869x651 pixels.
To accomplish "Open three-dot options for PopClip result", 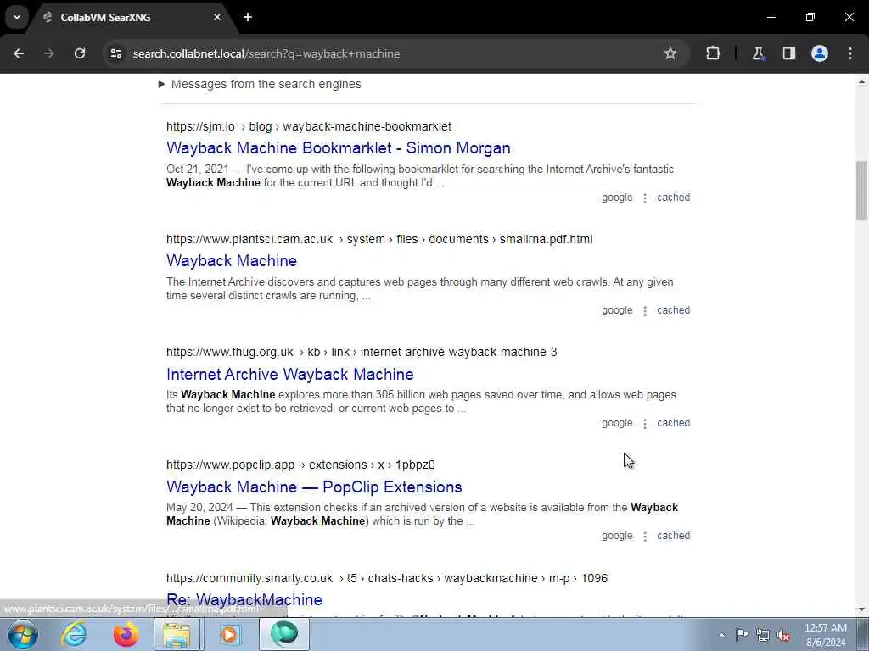I will pyautogui.click(x=645, y=537).
